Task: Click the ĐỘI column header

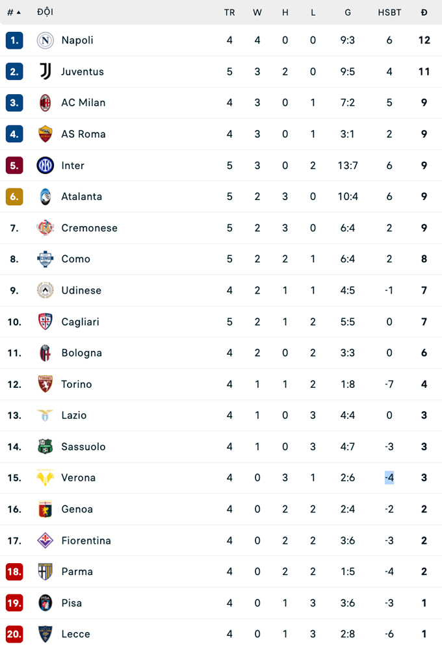Action: [45, 12]
